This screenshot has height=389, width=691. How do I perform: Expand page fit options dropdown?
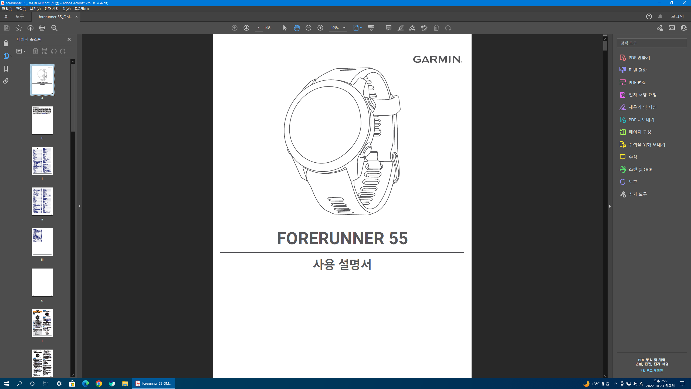point(361,28)
